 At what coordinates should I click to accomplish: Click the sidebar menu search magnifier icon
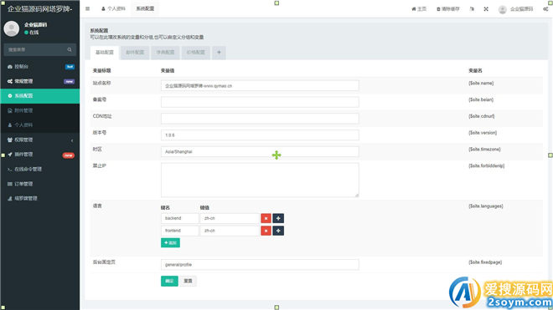pos(70,49)
